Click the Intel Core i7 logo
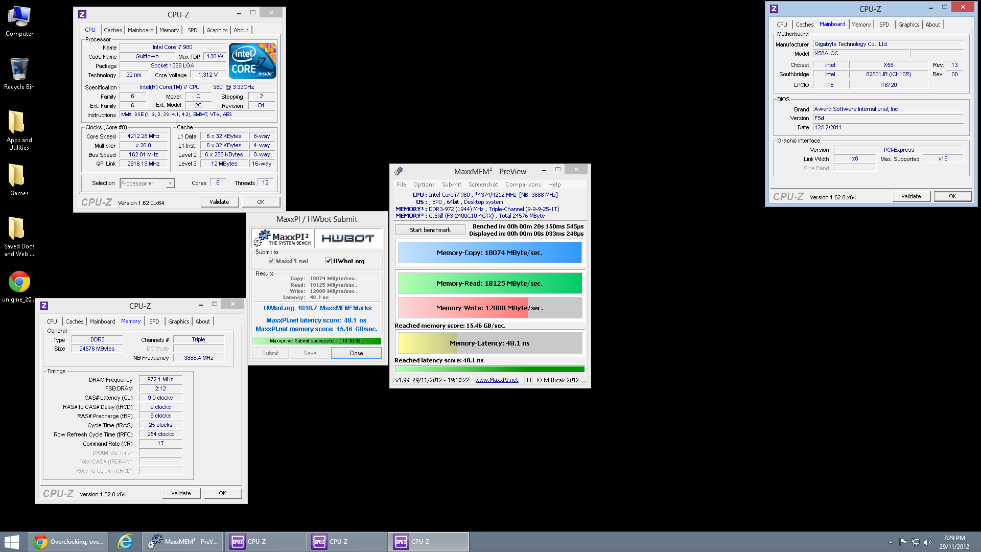This screenshot has height=552, width=981. 252,60
